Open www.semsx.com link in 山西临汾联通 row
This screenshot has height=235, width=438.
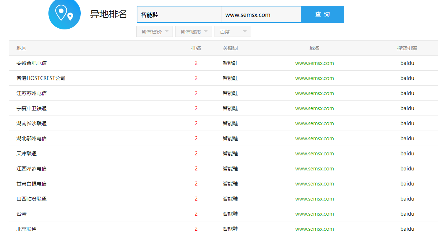[x=315, y=199]
